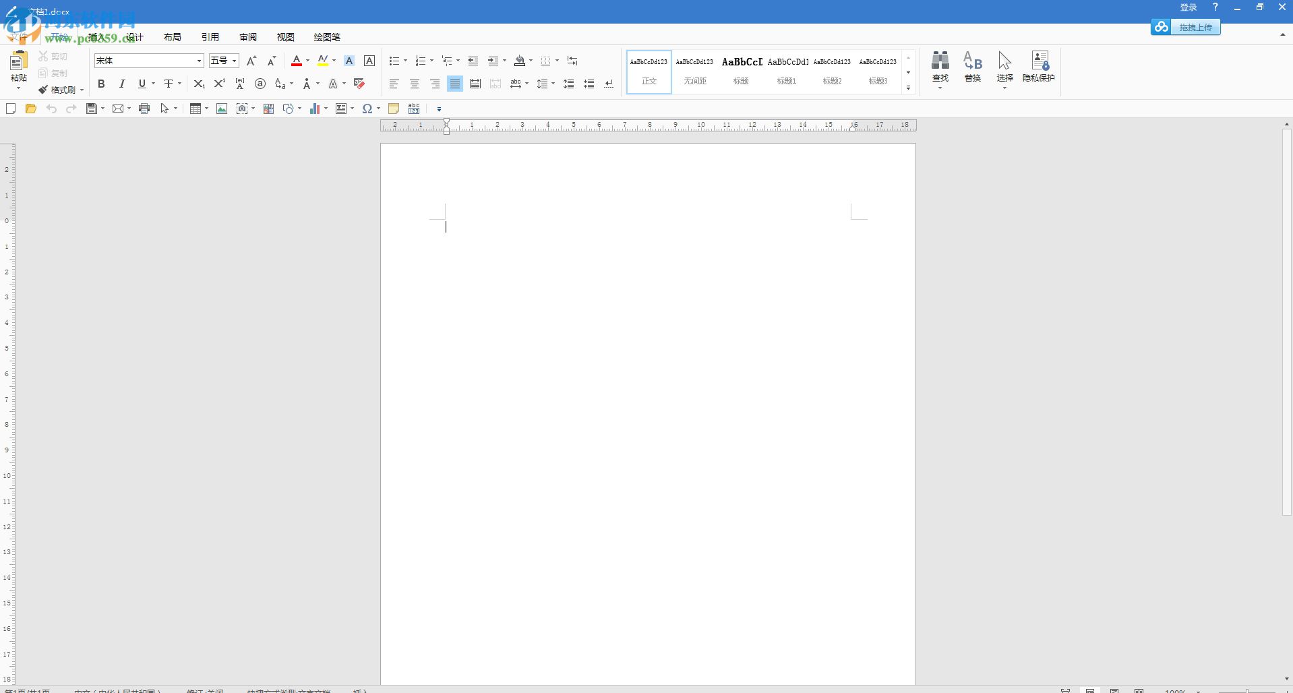Insert a picture from the quick toolbar

(x=221, y=109)
